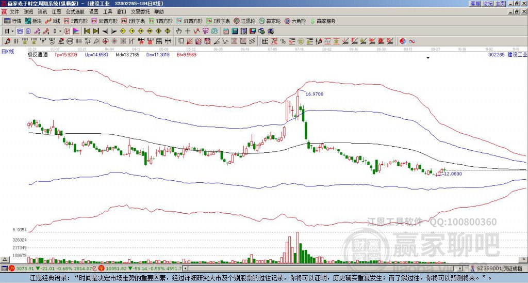Open the 资讯 menu

[x=42, y=12]
